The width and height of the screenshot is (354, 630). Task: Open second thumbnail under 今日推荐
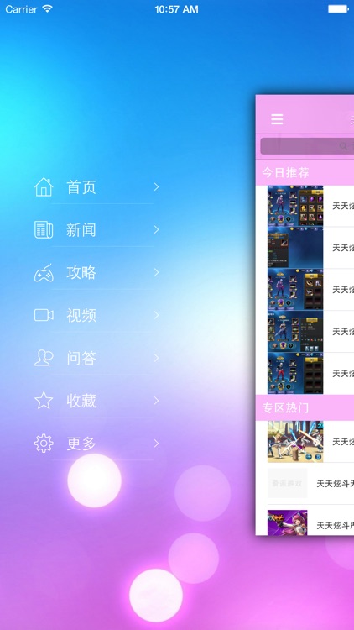[295, 248]
